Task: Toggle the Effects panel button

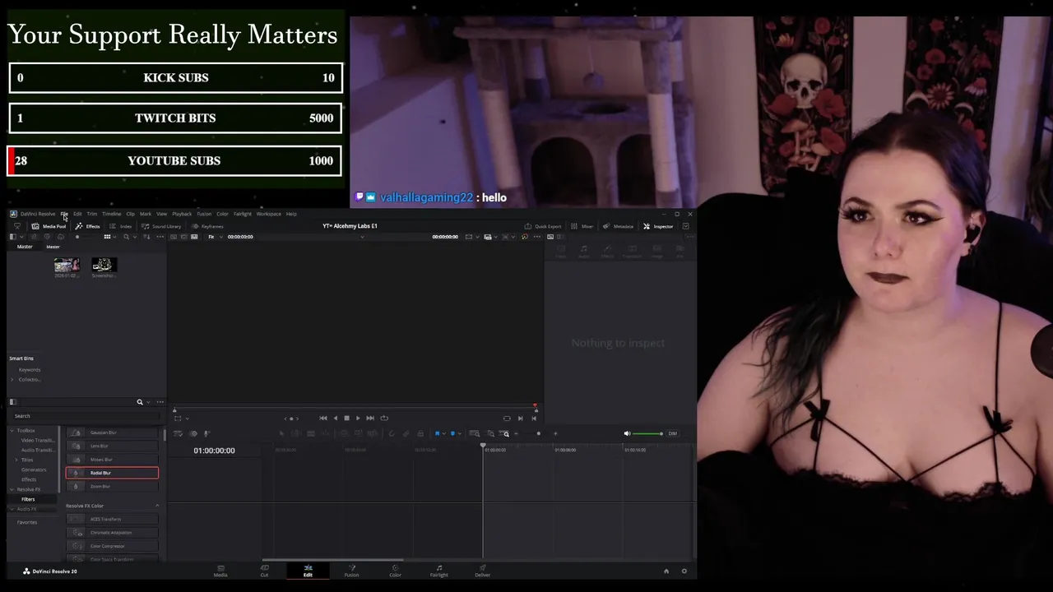Action: 88,226
